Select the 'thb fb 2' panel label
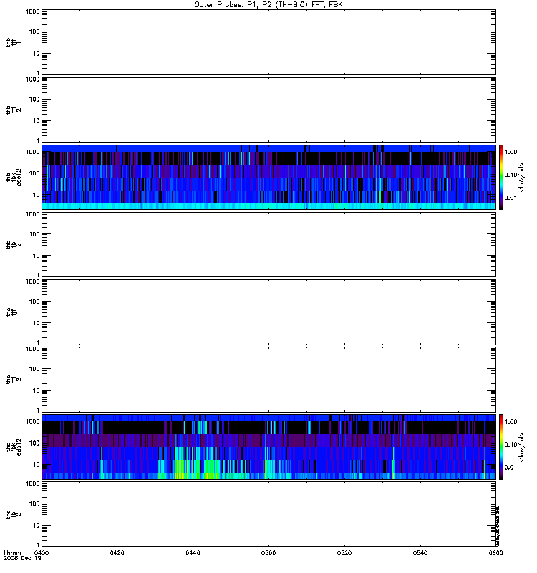 [x=13, y=244]
